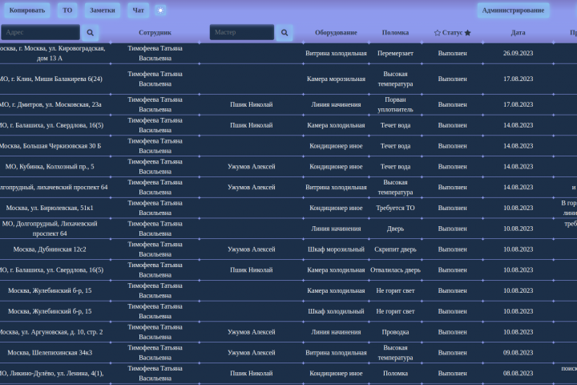Viewport: 577px width, 385px height.
Task: Click the Дата column header
Action: tap(518, 32)
